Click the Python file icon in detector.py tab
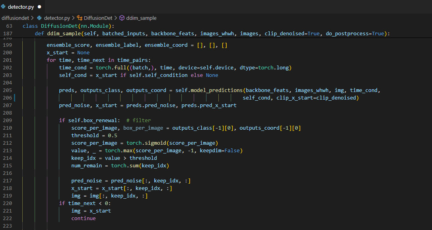This screenshot has height=230, width=432. pos(4,7)
